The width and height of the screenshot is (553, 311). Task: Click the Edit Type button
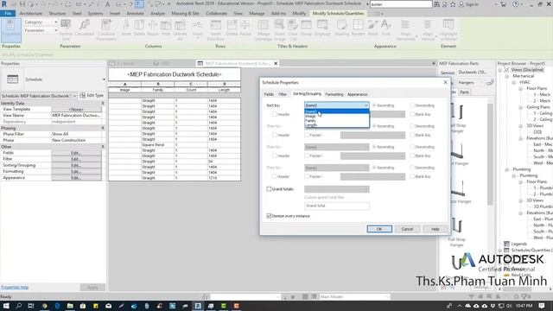click(x=92, y=96)
